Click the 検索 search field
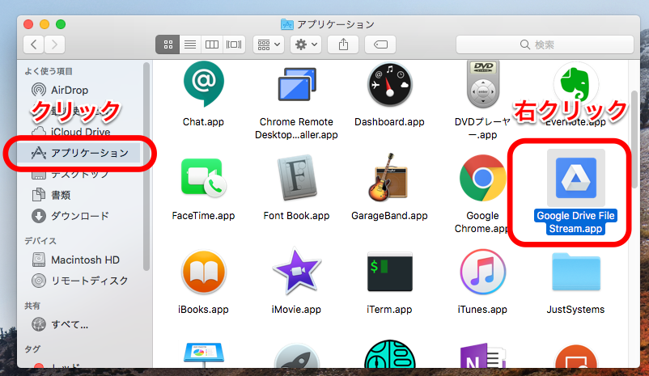 click(545, 44)
